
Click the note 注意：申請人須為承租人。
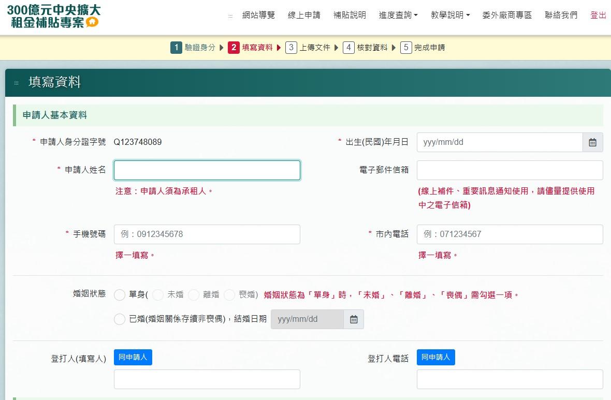[164, 191]
